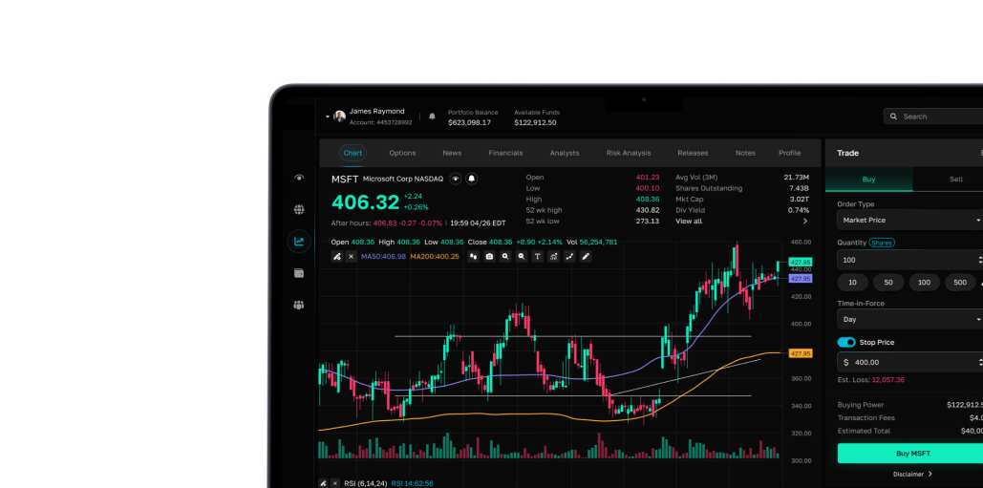Image resolution: width=983 pixels, height=488 pixels.
Task: Select the text annotation tool
Action: 537,256
